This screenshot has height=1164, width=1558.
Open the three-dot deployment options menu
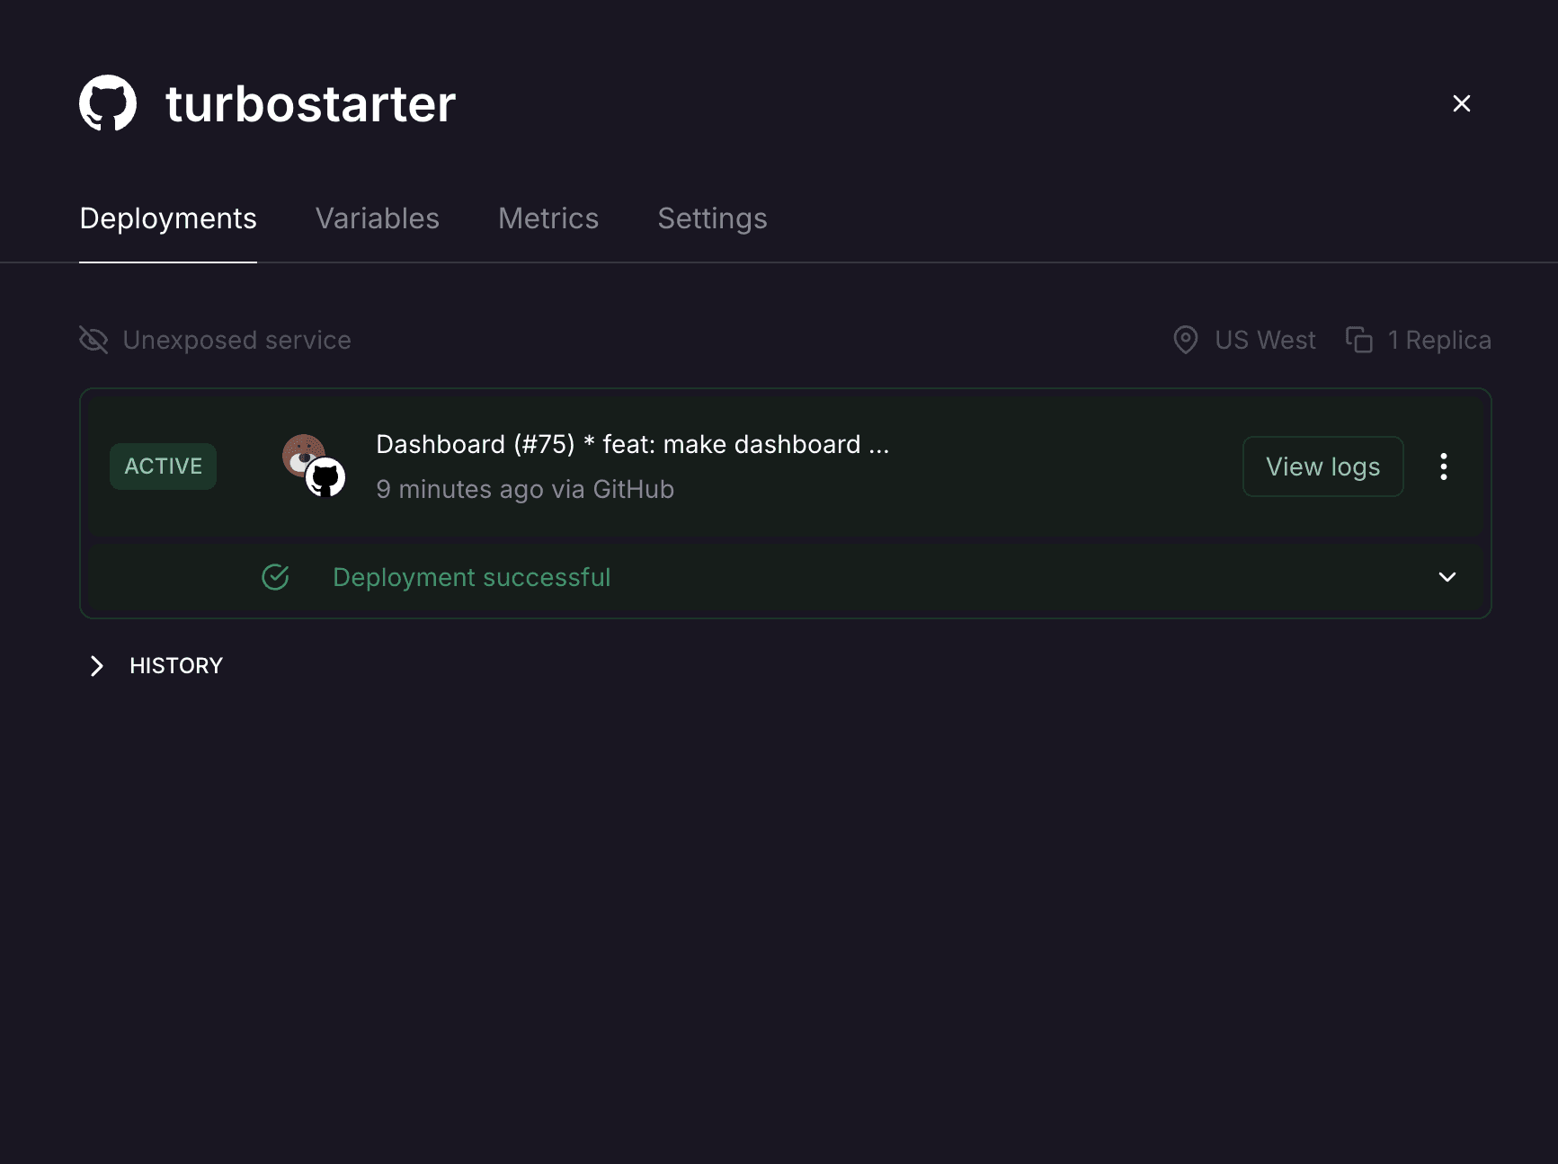(x=1444, y=466)
